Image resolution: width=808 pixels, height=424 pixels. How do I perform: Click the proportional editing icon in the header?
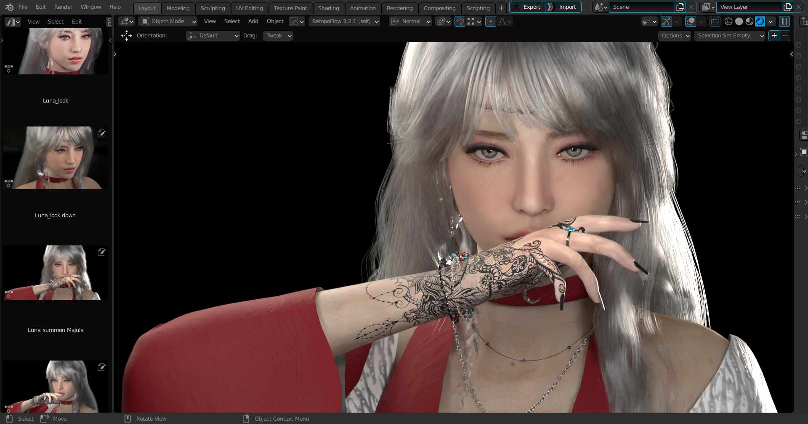click(x=490, y=21)
